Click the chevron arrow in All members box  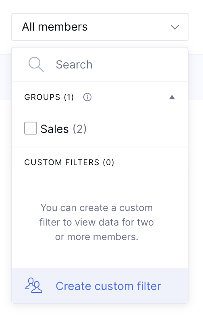click(x=175, y=27)
